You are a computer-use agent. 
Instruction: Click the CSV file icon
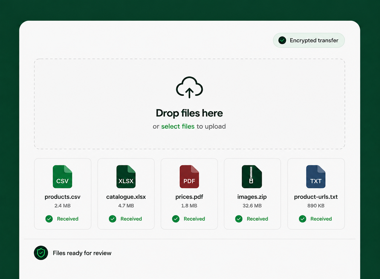[x=62, y=177]
